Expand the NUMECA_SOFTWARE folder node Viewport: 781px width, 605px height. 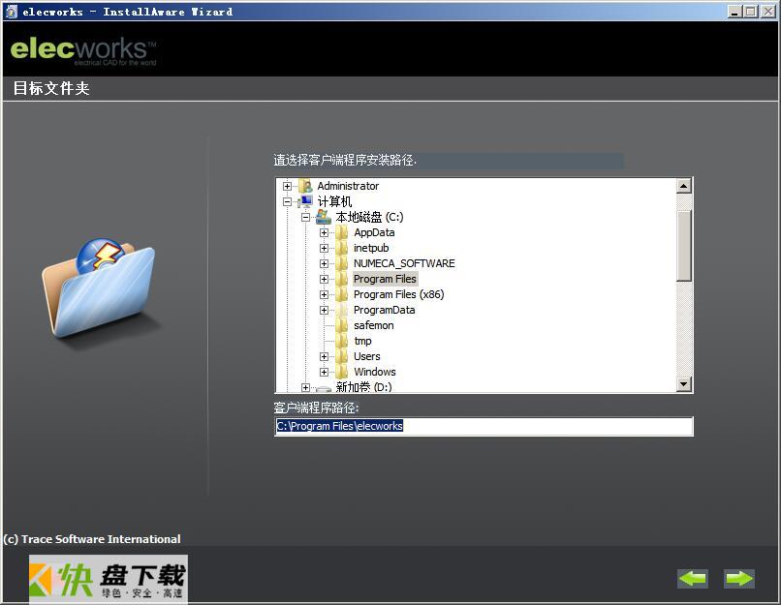pos(324,263)
